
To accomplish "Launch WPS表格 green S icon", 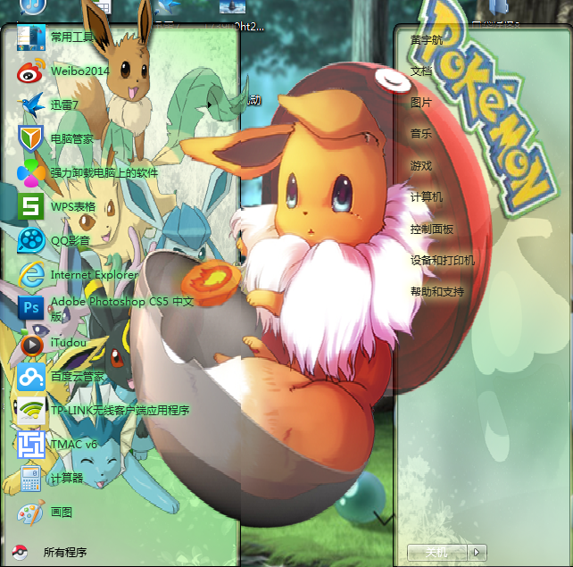I will pyautogui.click(x=31, y=206).
